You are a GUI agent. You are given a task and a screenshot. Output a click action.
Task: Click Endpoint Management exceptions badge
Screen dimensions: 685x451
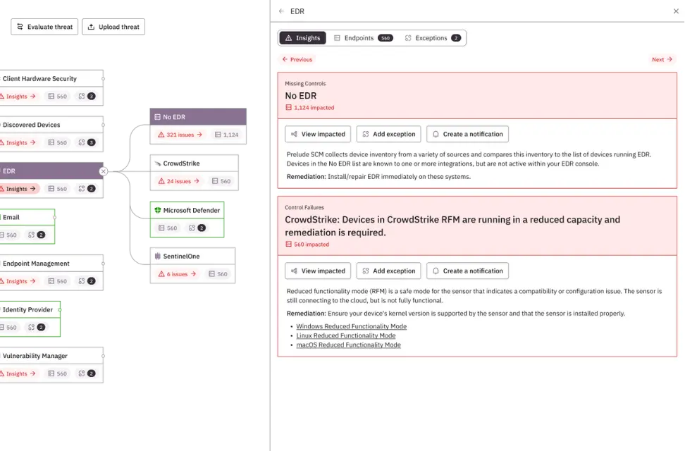coord(87,281)
